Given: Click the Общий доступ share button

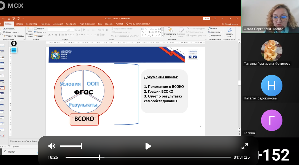Looking at the screenshot, I should pyautogui.click(x=230, y=24).
